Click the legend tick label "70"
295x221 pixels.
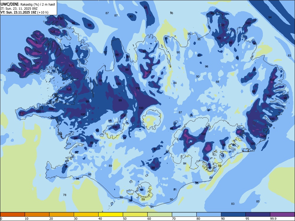174,219
